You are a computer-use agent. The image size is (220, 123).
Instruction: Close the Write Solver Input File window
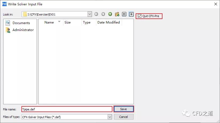tap(216, 4)
